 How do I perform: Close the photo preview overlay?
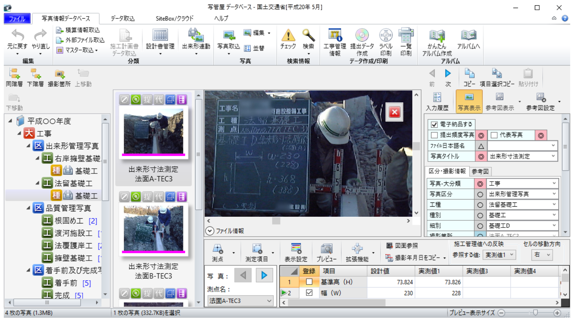(x=394, y=112)
